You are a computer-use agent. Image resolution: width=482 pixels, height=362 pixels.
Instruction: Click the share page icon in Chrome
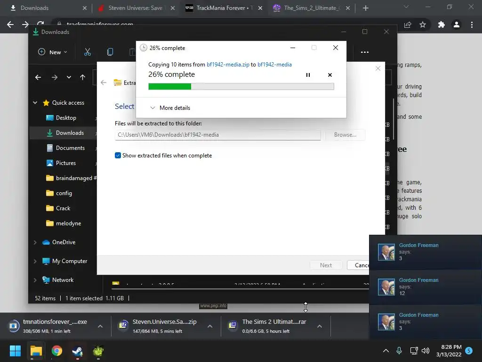tap(408, 25)
